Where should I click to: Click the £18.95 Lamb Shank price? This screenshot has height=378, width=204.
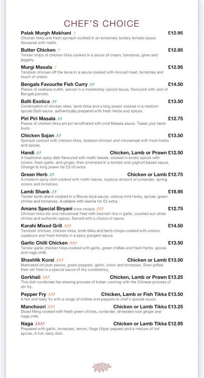pyautogui.click(x=176, y=192)
